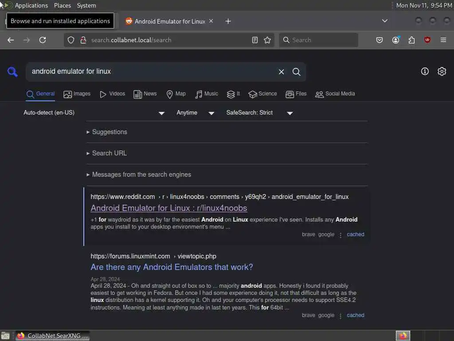Open Android Emulator for Linux reddit link

tap(169, 208)
